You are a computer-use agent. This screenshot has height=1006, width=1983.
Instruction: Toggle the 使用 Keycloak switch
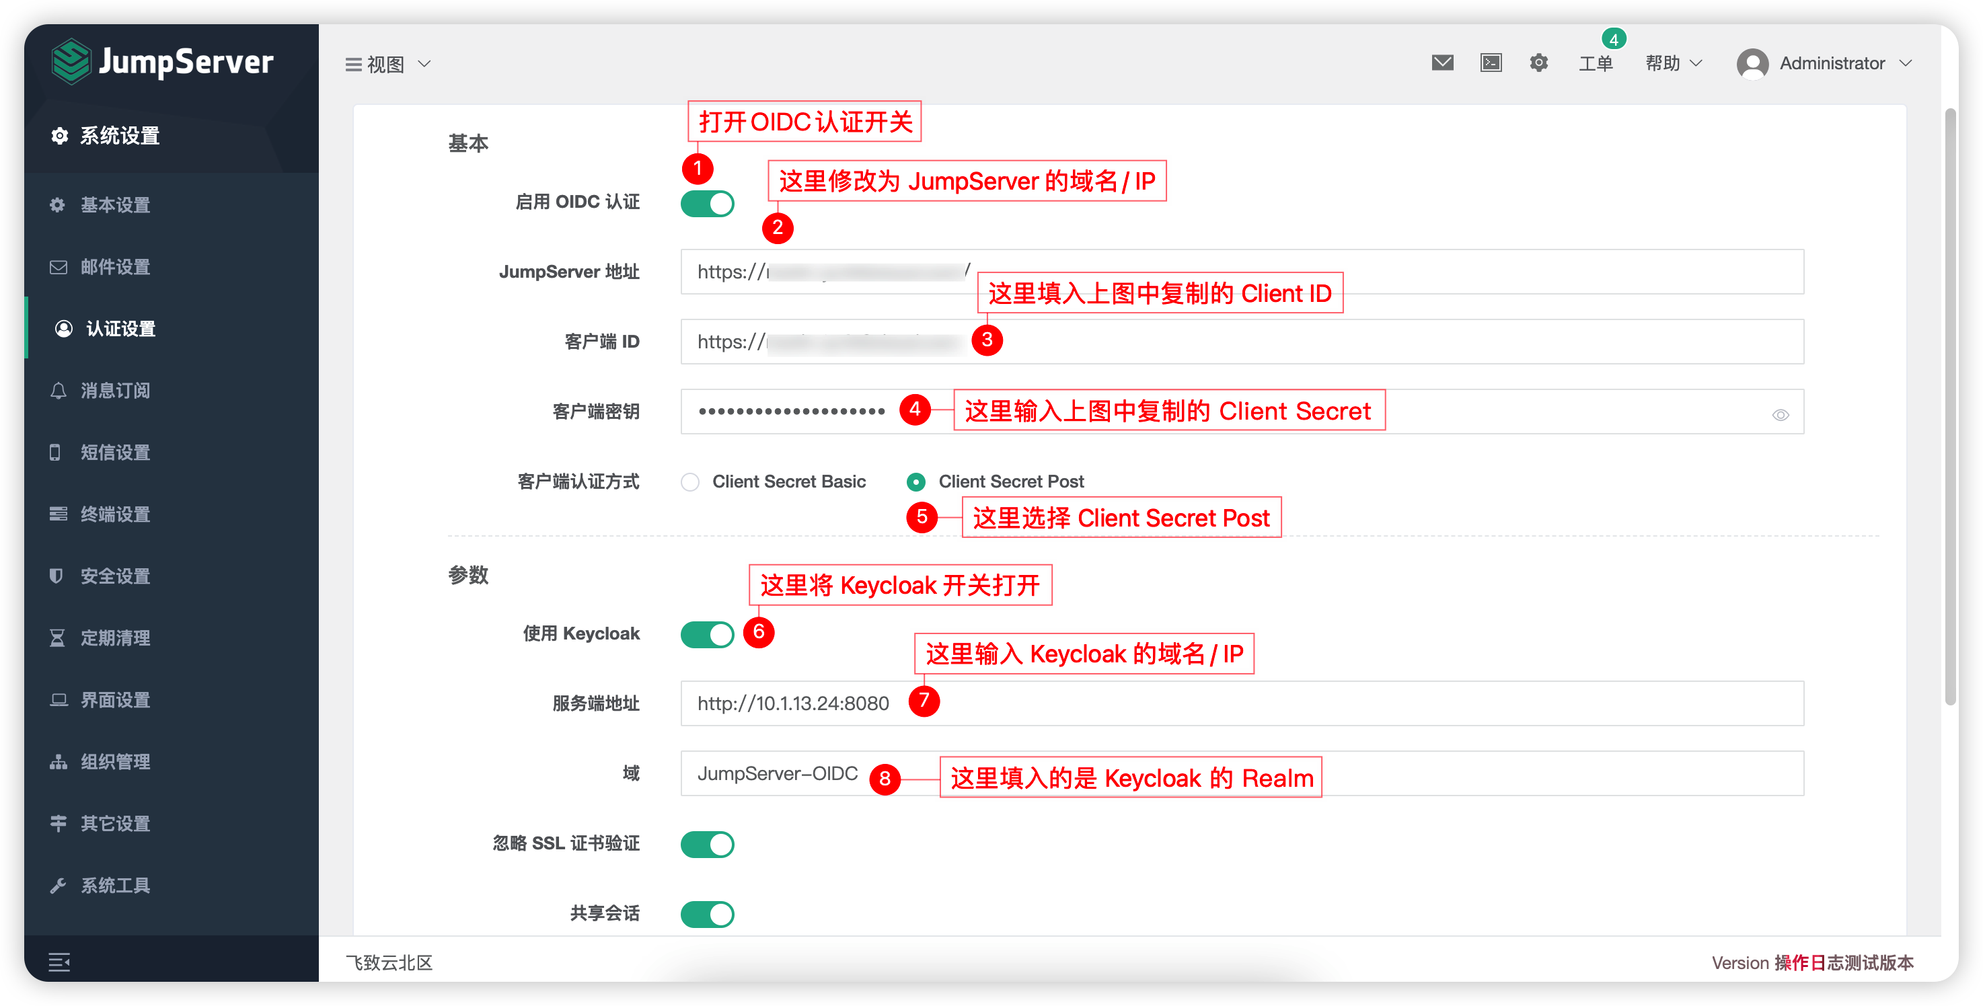pos(707,635)
